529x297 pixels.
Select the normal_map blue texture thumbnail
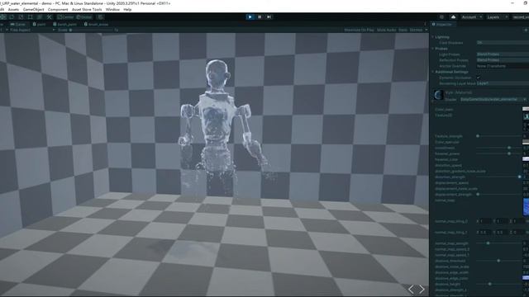[x=526, y=207]
